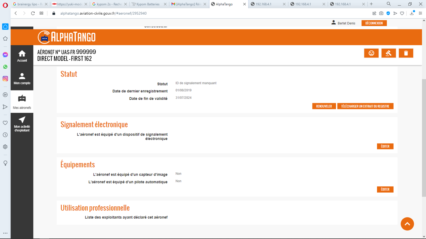Click the DÉCONNEXION button
Viewport: 426px width, 239px height.
[x=374, y=23]
